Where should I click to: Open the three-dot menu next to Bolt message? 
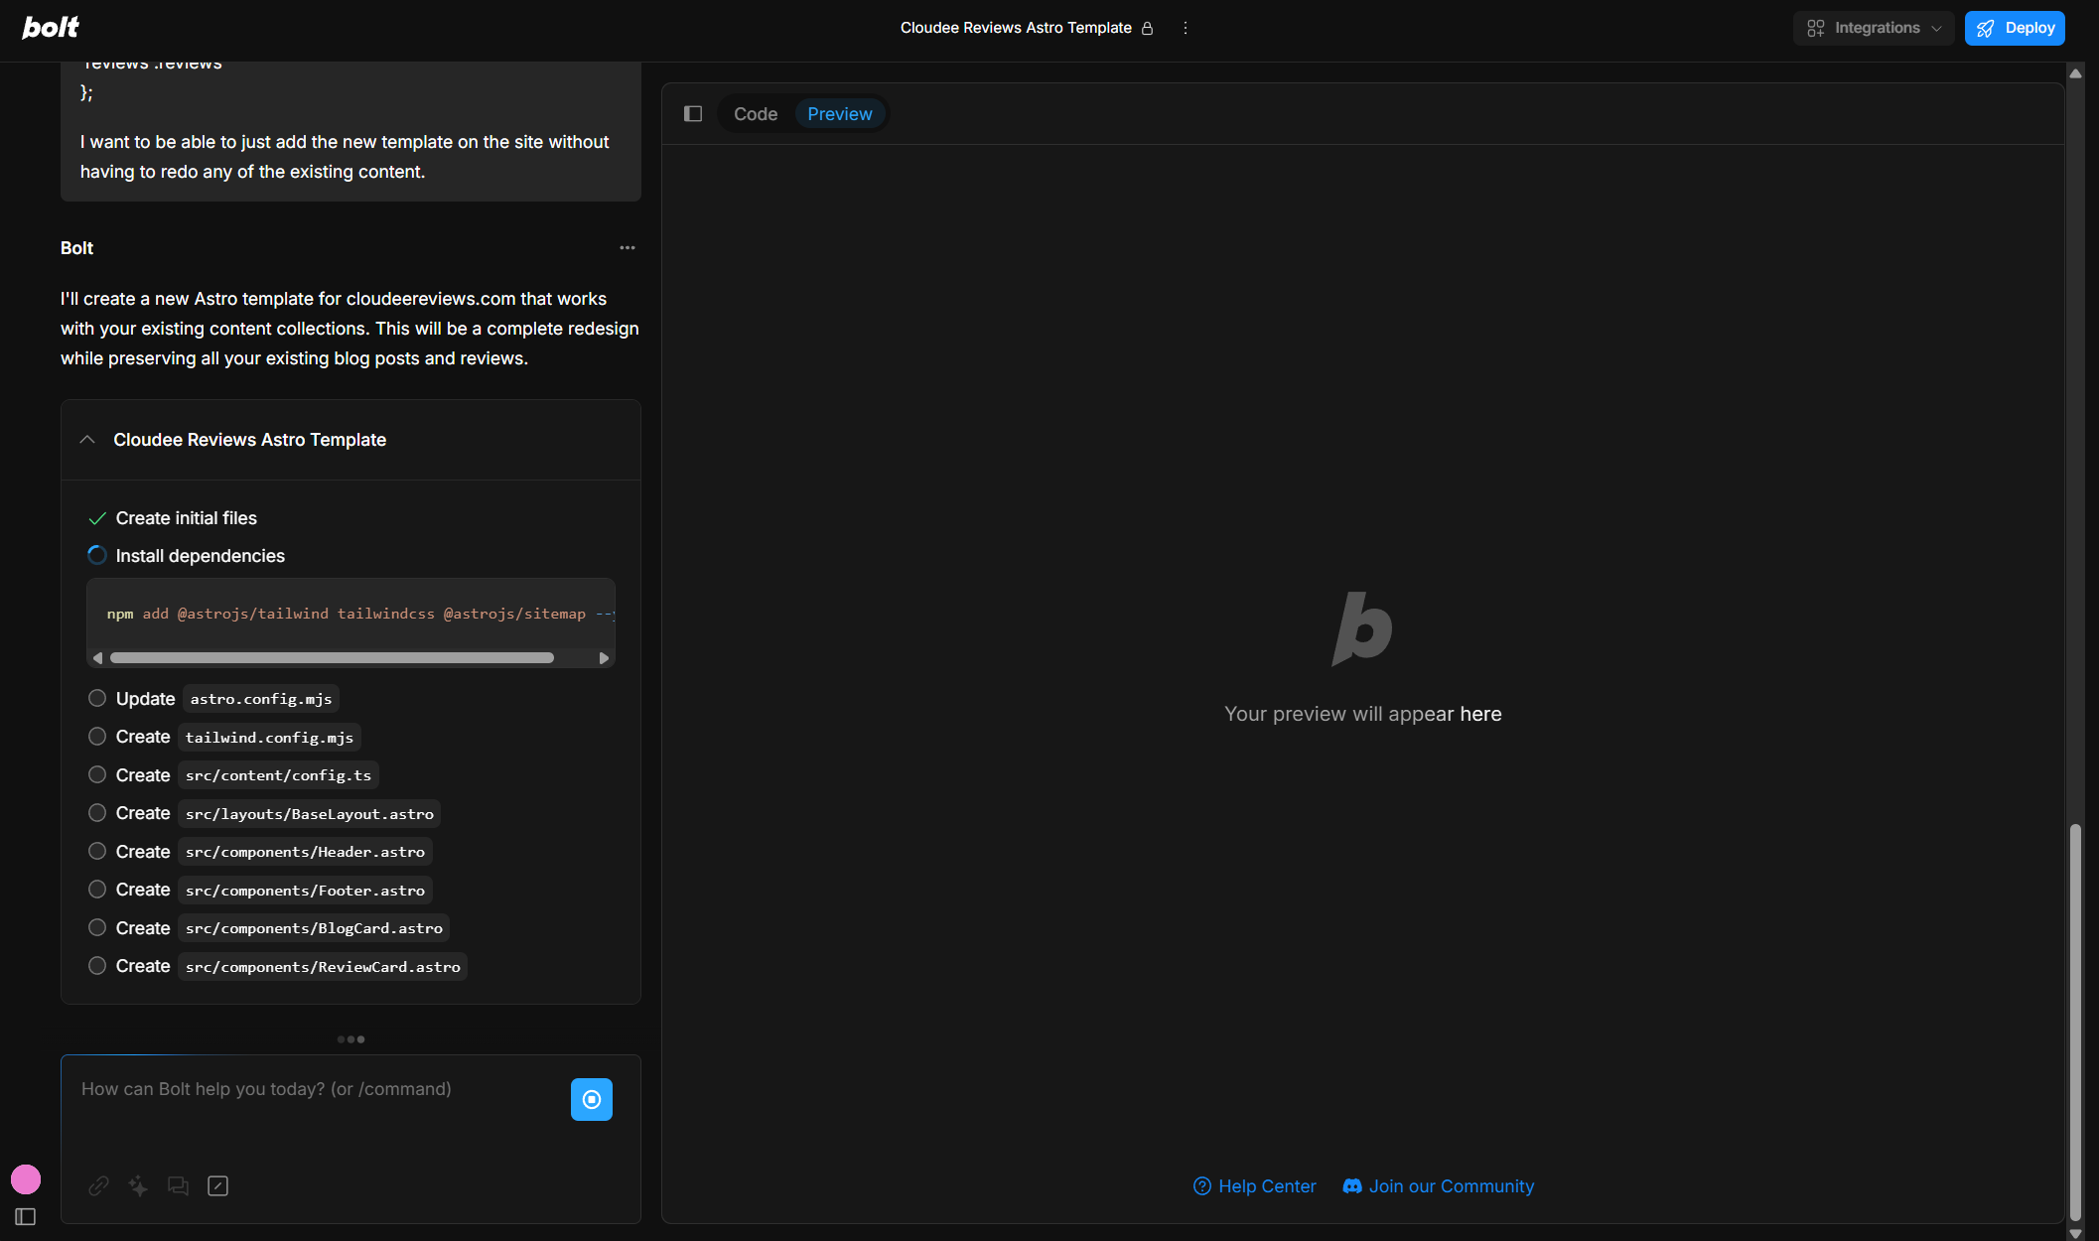[x=627, y=248]
